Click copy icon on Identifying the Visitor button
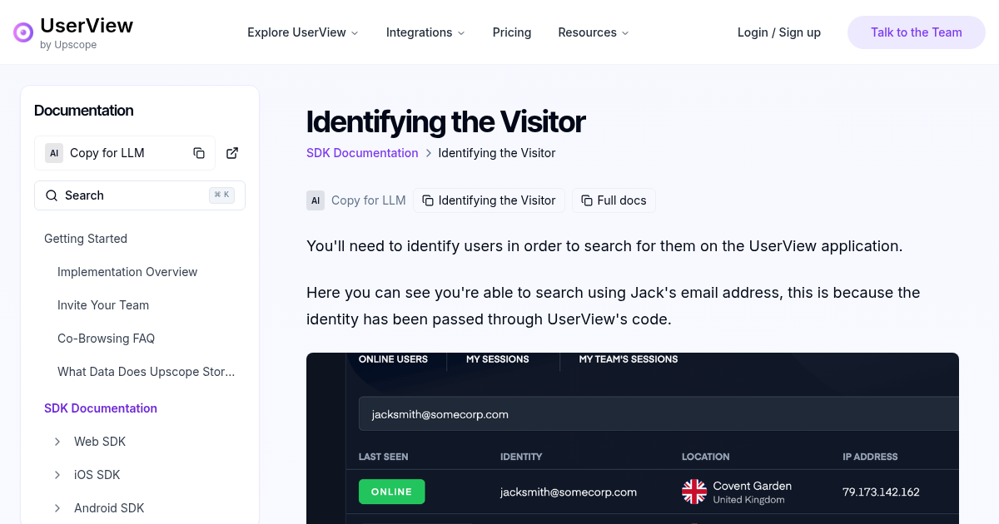The width and height of the screenshot is (999, 524). (428, 200)
